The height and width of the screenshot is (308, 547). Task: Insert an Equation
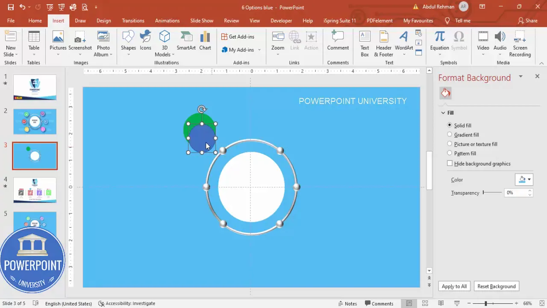coord(439,43)
